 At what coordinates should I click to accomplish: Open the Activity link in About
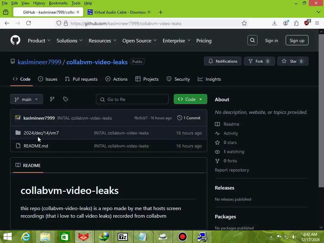coord(231,133)
